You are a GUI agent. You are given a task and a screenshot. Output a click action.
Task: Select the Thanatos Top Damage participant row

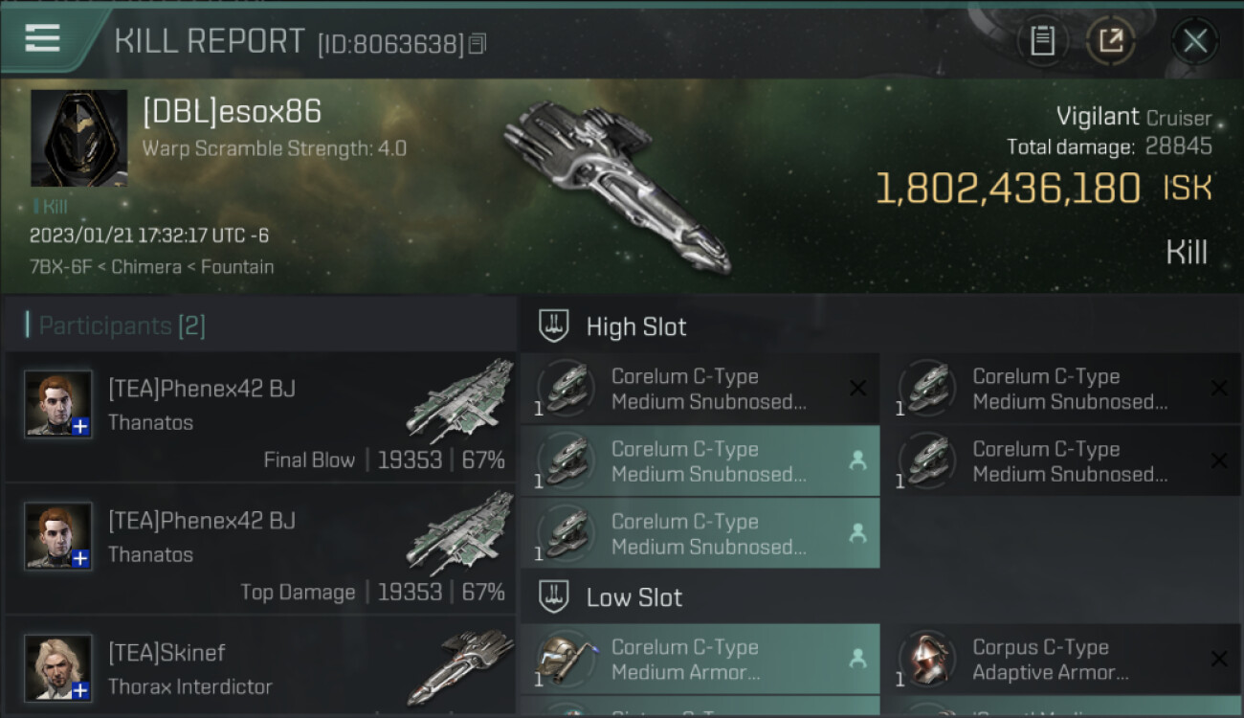[260, 549]
